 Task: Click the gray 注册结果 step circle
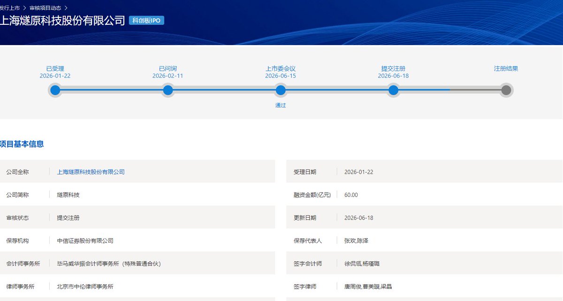point(506,90)
